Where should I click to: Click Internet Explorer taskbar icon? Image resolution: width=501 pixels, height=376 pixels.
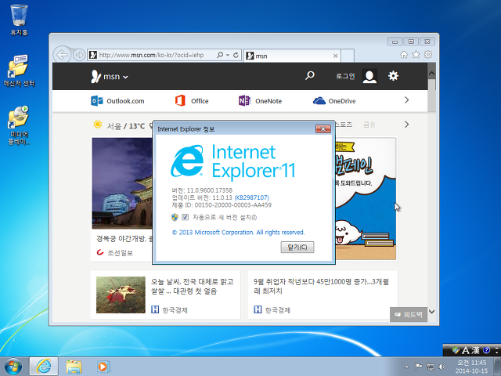coord(44,367)
